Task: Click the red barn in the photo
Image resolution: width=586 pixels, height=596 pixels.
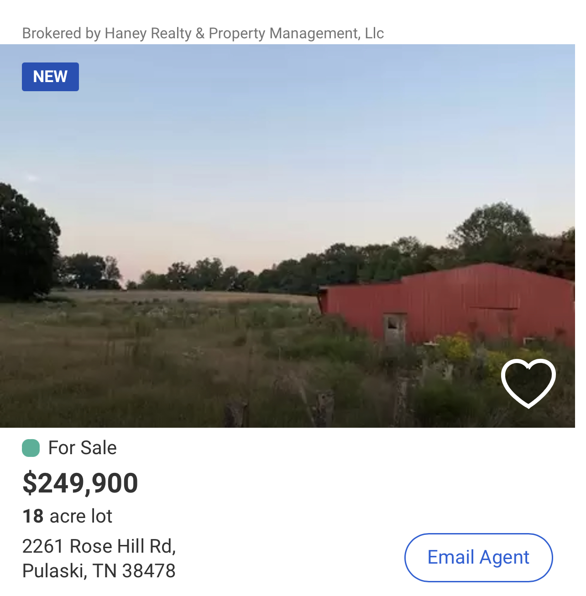Action: click(x=456, y=301)
